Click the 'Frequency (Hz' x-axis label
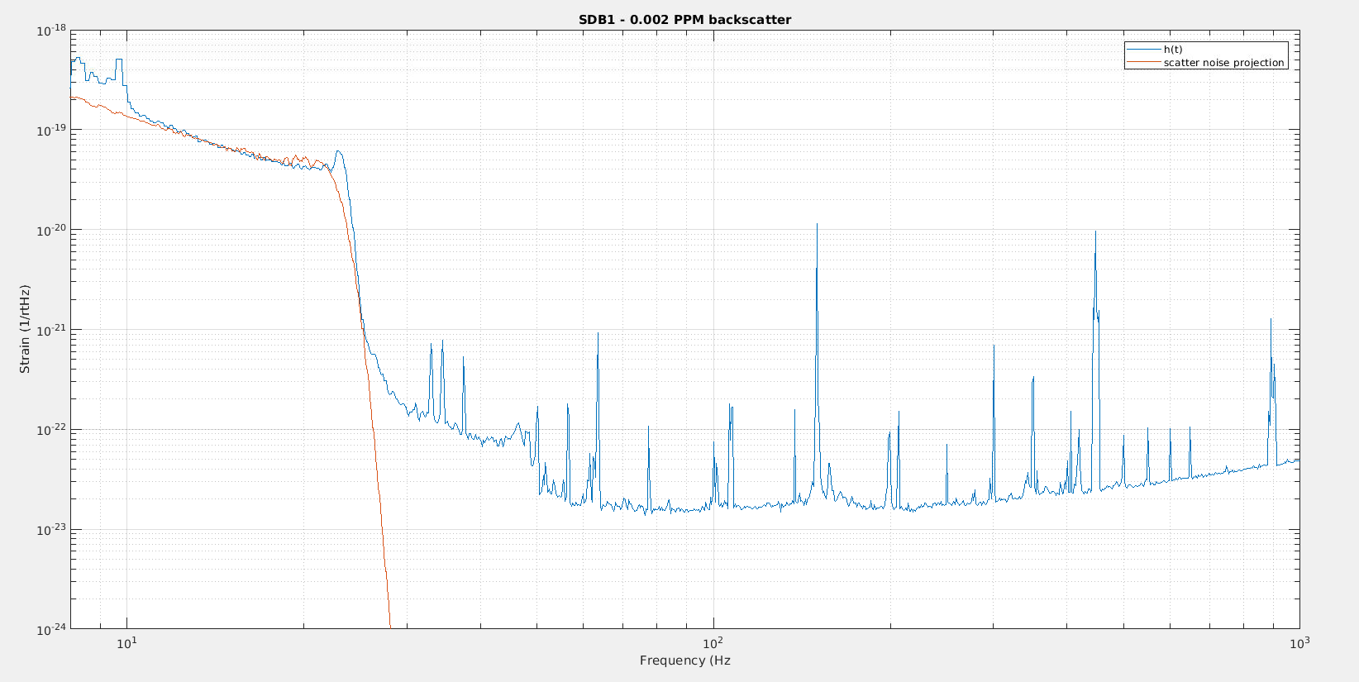 pyautogui.click(x=684, y=661)
